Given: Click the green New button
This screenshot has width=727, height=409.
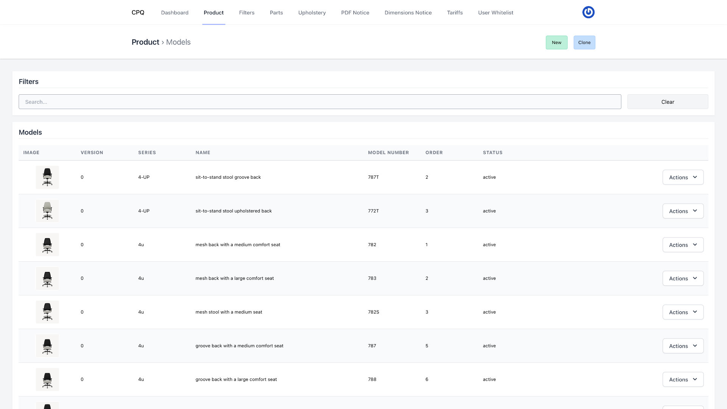Looking at the screenshot, I should click(556, 42).
